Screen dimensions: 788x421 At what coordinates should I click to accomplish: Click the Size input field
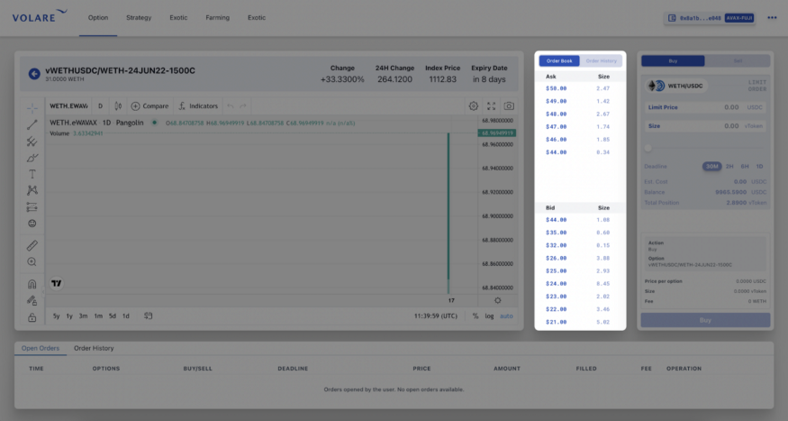[705, 125]
